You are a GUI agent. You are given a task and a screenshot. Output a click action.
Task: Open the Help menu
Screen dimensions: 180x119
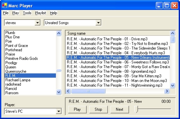(54, 13)
